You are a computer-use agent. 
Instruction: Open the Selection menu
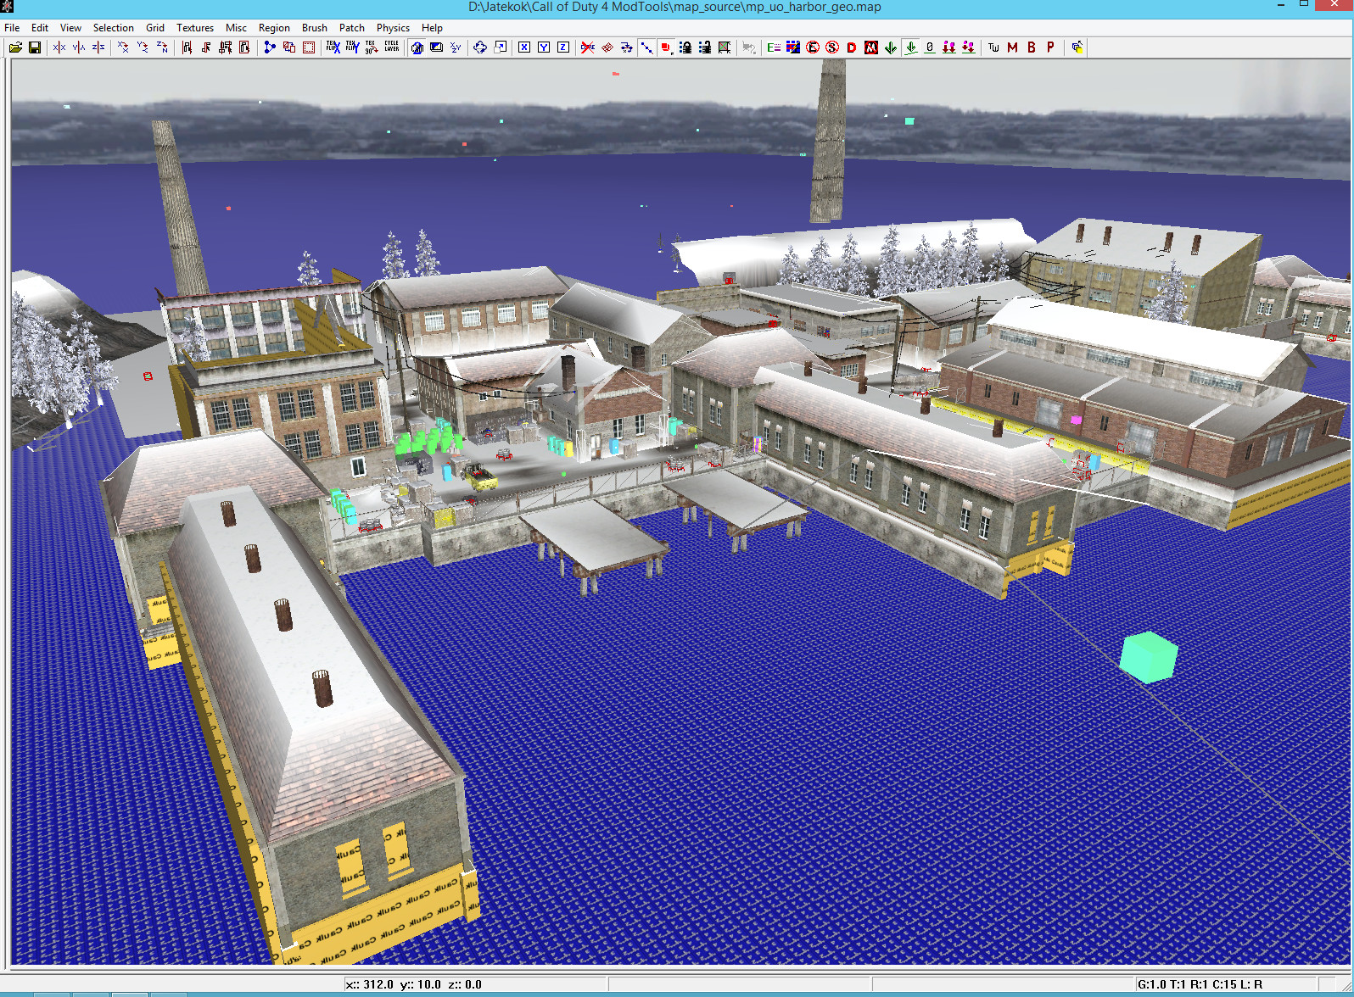(114, 28)
